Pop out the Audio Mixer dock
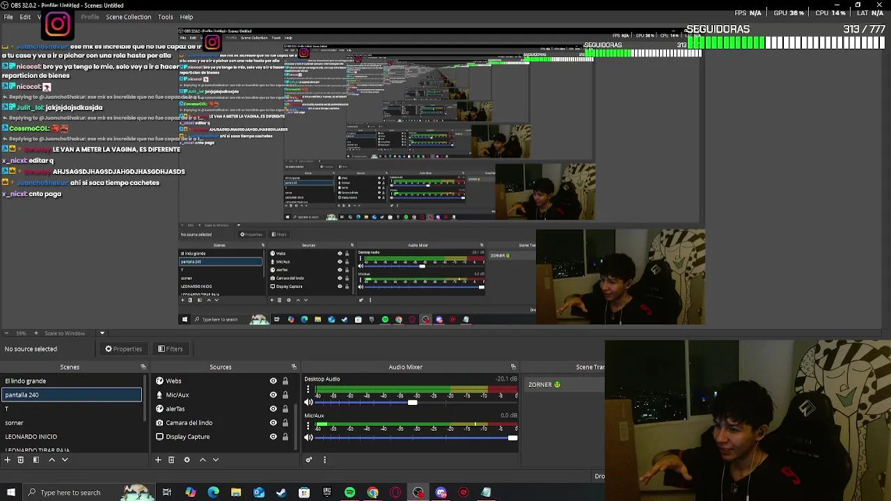This screenshot has height=501, width=891. point(513,367)
